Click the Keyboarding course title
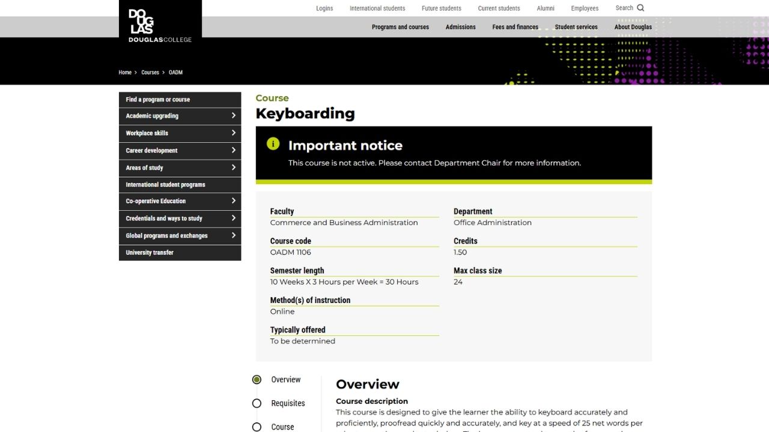Screen dimensions: 769x432 [x=305, y=113]
